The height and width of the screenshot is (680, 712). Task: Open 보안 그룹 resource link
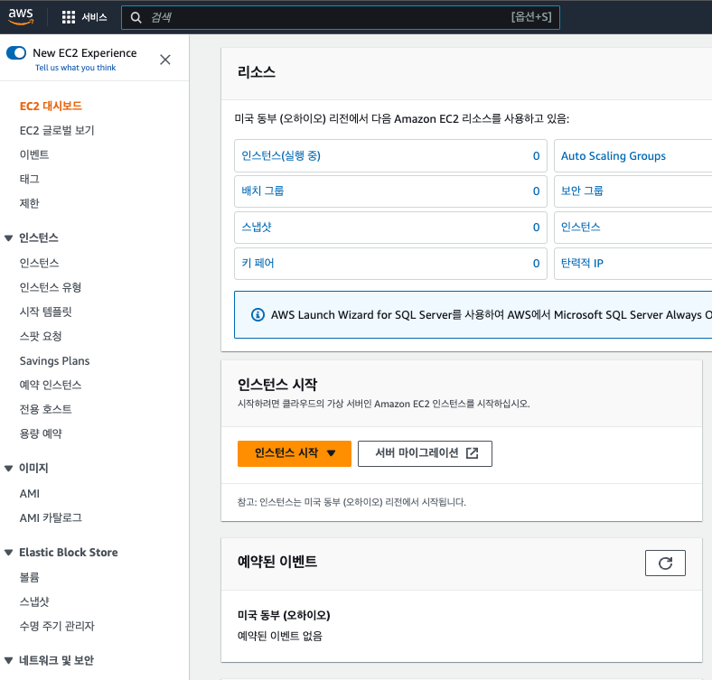click(582, 191)
